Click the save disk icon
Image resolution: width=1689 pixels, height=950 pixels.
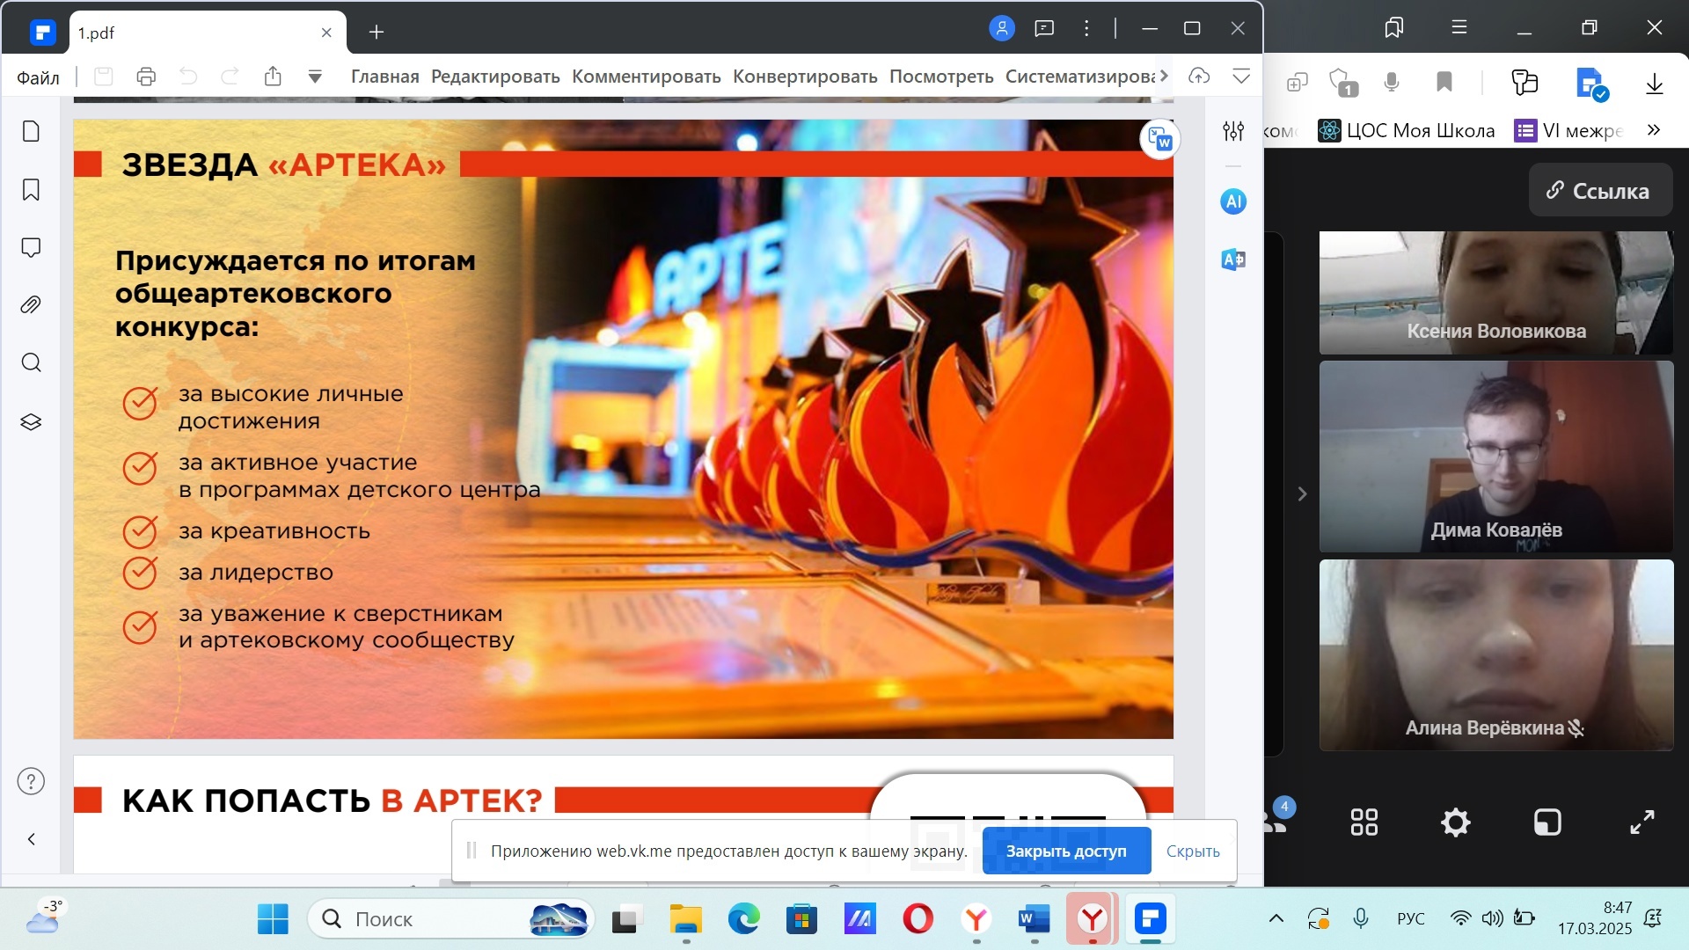pyautogui.click(x=104, y=77)
